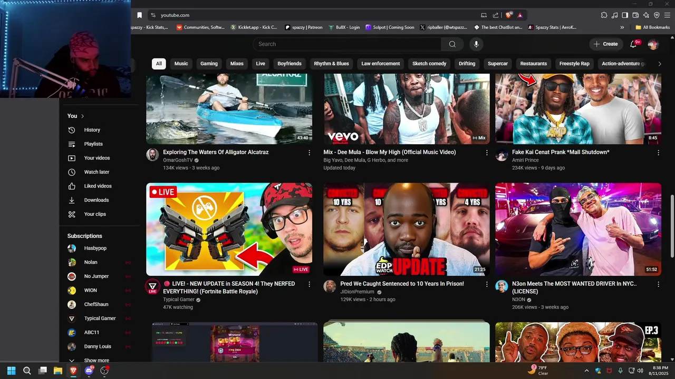Open All Bookmarks folder
Image resolution: width=675 pixels, height=379 pixels.
point(652,27)
